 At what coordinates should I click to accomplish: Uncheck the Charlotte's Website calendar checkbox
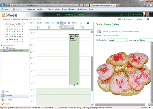[4, 51]
